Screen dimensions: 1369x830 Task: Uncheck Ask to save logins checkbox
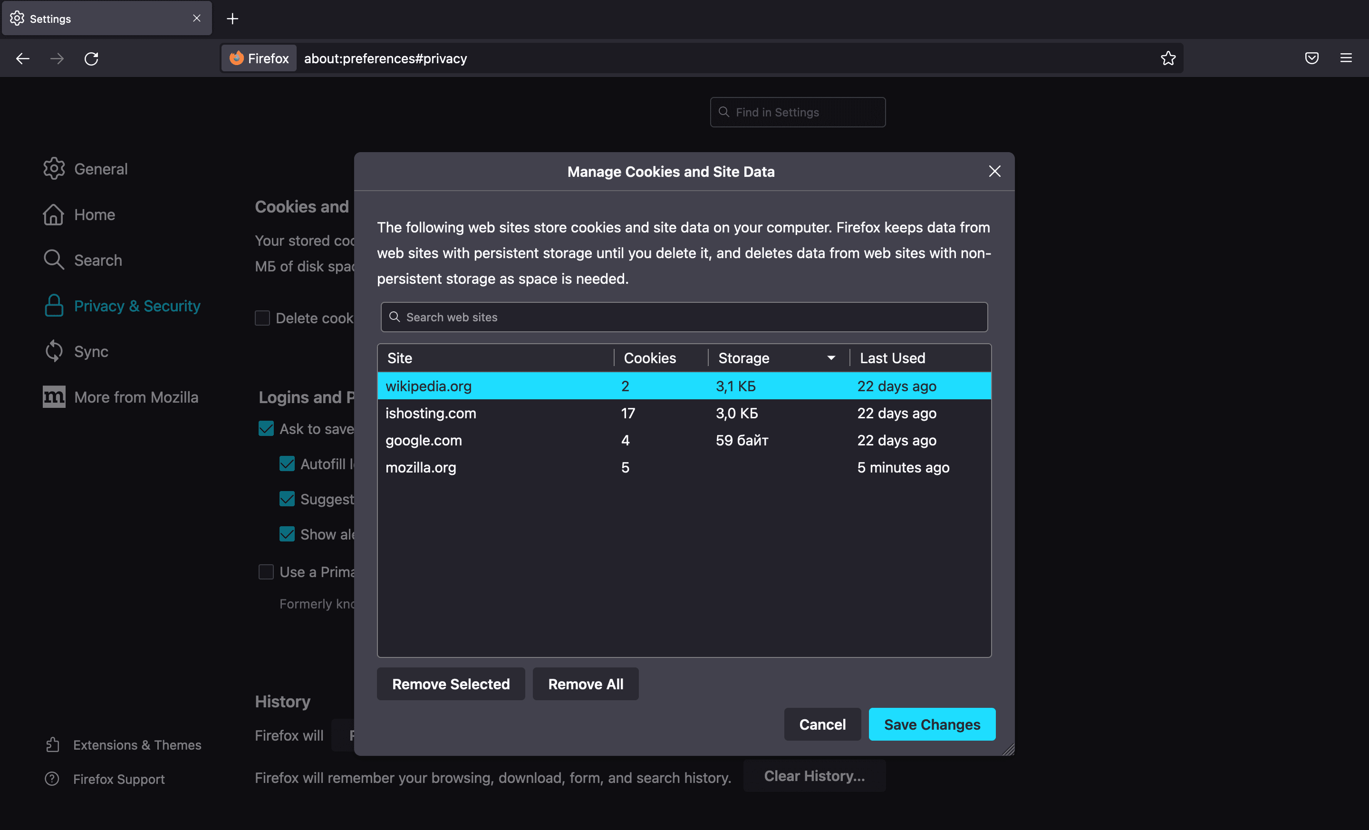coord(266,429)
